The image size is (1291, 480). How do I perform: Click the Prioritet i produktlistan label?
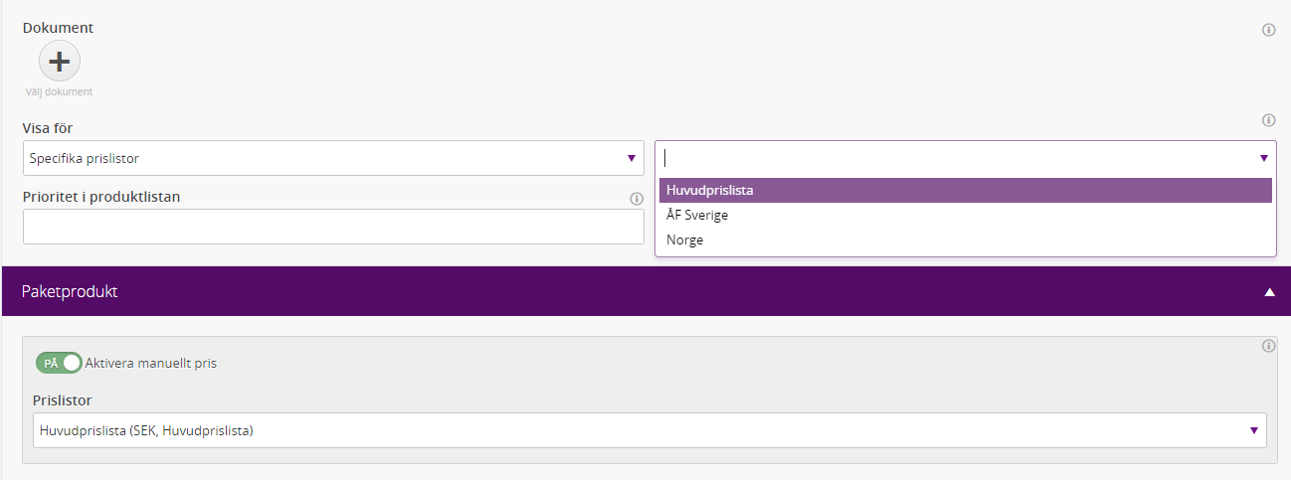101,197
